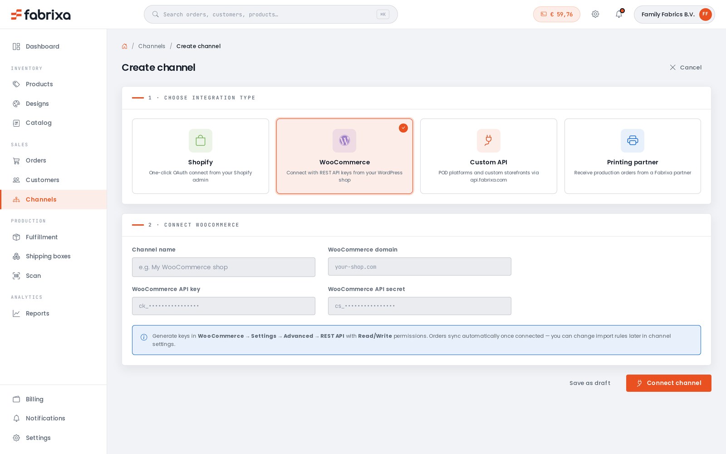Click the Catalog icon in sidebar
Viewport: 726px width, 454px height.
[16, 123]
